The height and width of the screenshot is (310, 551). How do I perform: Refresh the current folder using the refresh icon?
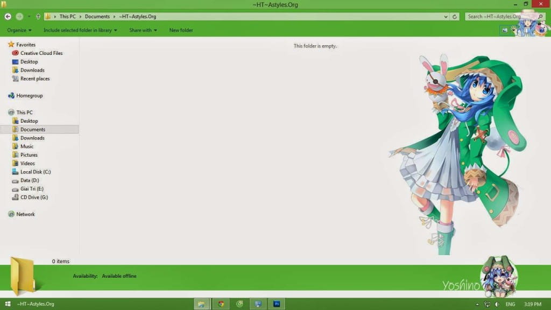(x=455, y=16)
